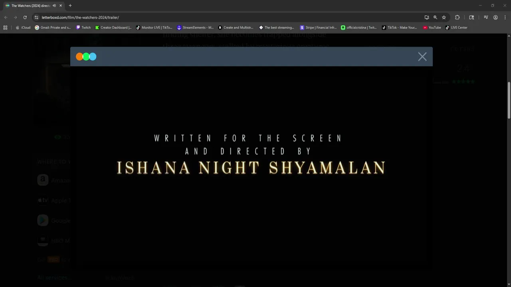Minimize the Chrome window
Image resolution: width=511 pixels, height=287 pixels.
click(x=480, y=6)
